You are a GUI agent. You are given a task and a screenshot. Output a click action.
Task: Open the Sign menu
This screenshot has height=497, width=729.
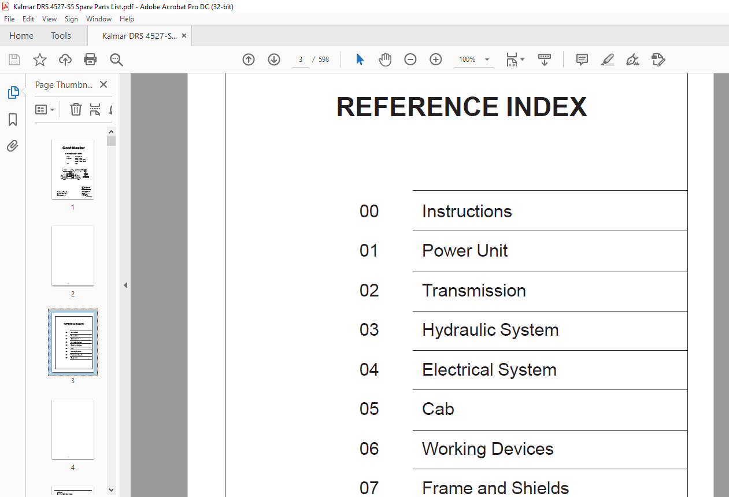tap(71, 19)
